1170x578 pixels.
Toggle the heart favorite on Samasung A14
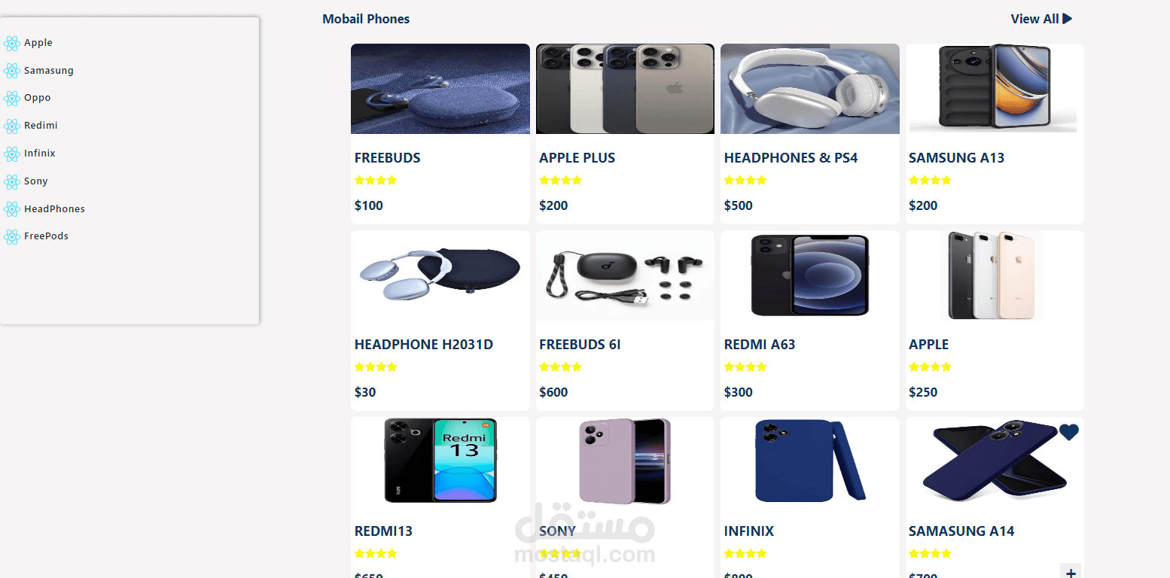[x=1069, y=432]
